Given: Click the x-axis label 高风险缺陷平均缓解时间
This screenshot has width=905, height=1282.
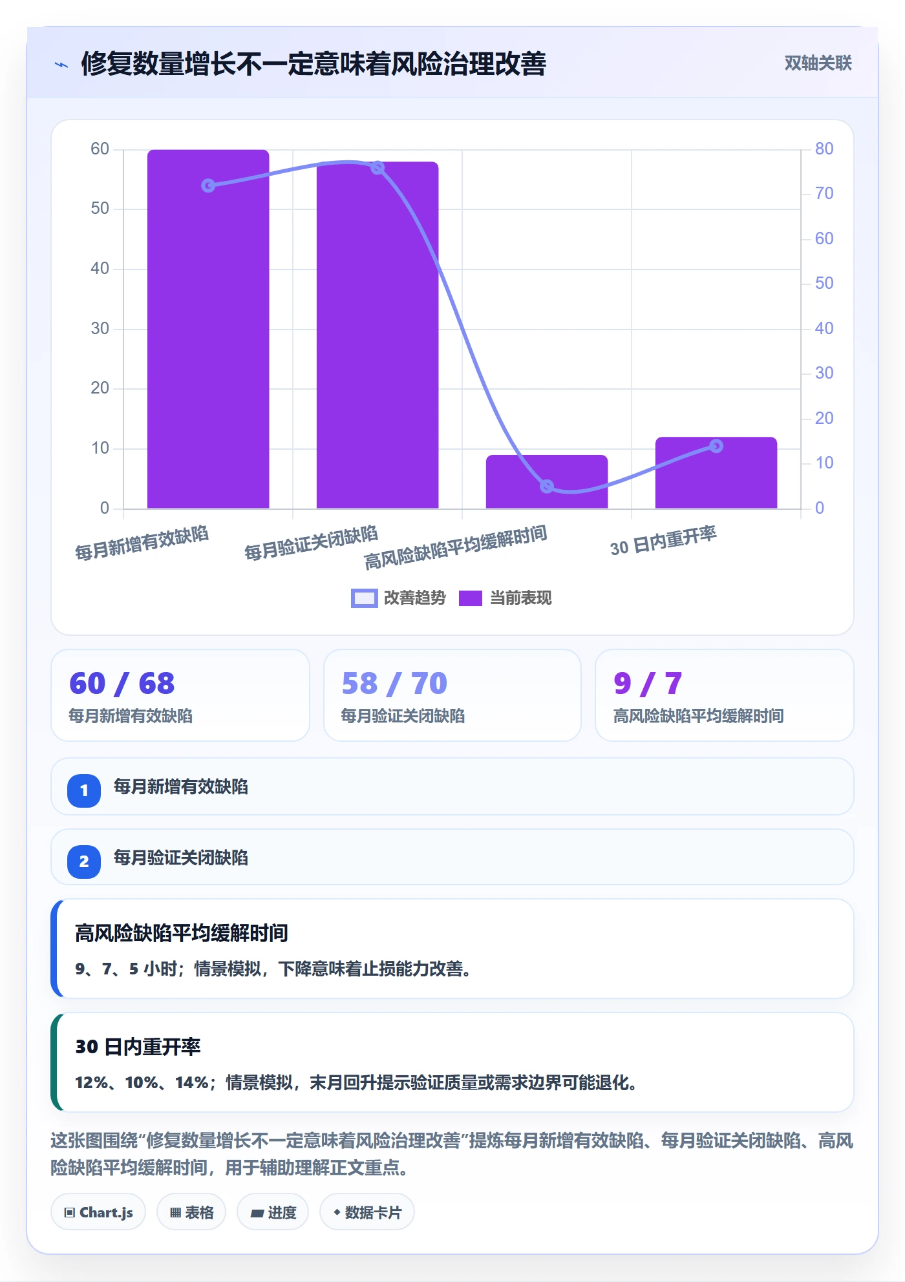Looking at the screenshot, I should 456,547.
